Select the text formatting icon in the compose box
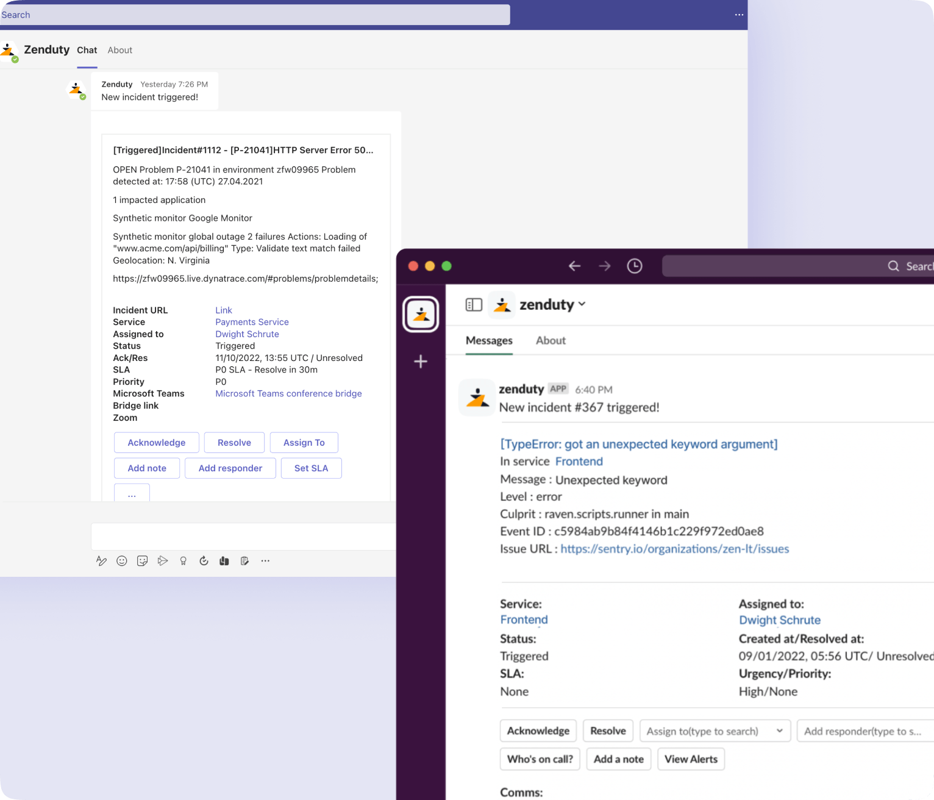 pyautogui.click(x=101, y=561)
